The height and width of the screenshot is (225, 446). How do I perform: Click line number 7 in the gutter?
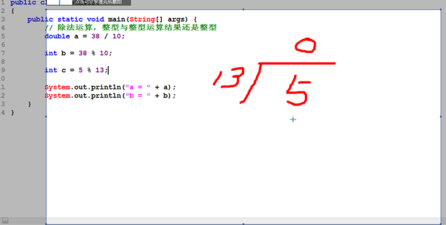[x=3, y=53]
